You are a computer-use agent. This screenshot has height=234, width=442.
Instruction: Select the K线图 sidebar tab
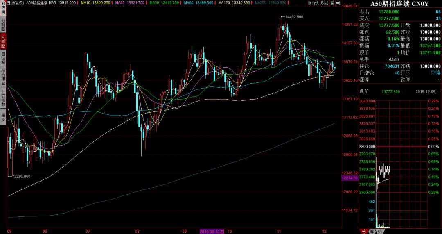click(3, 41)
